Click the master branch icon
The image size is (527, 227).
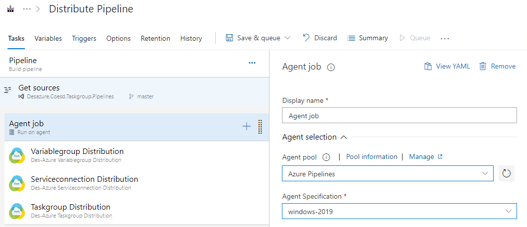[132, 96]
